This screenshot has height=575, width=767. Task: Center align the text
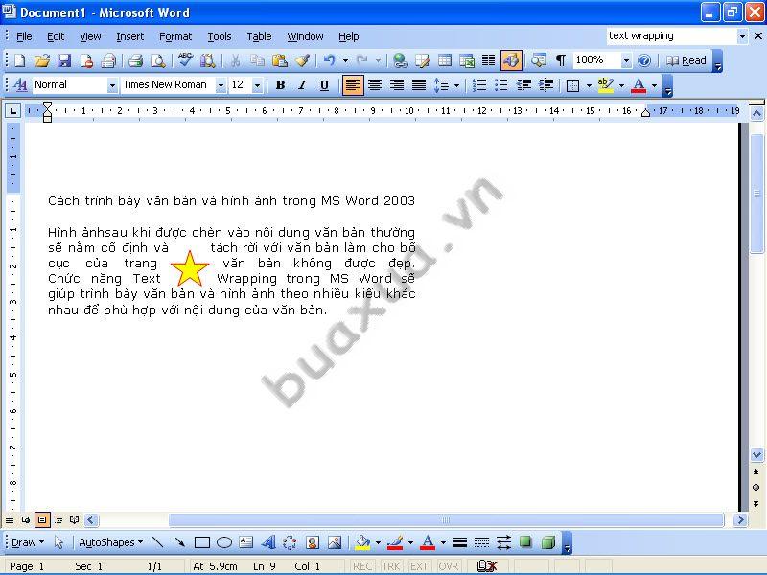click(x=375, y=85)
